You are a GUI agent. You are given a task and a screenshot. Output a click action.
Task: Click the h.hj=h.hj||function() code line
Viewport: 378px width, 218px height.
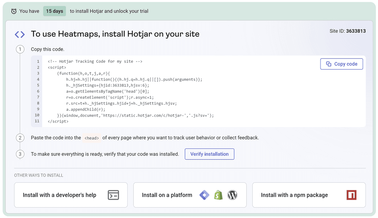[x=134, y=80]
